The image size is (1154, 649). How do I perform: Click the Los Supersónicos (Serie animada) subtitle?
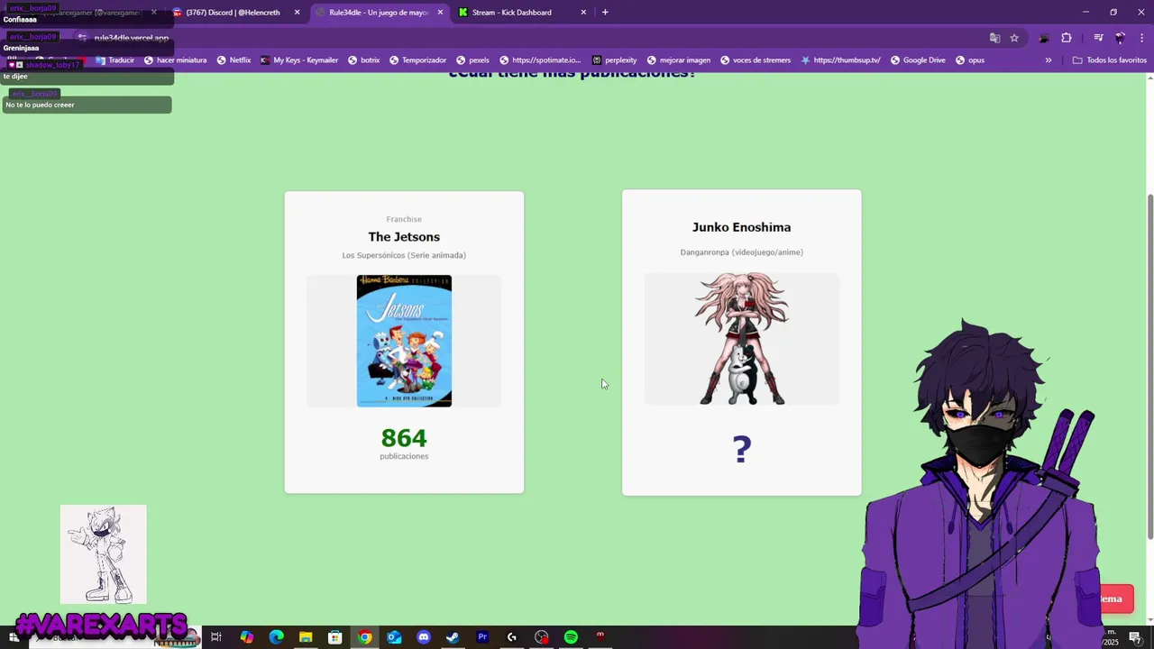click(404, 255)
